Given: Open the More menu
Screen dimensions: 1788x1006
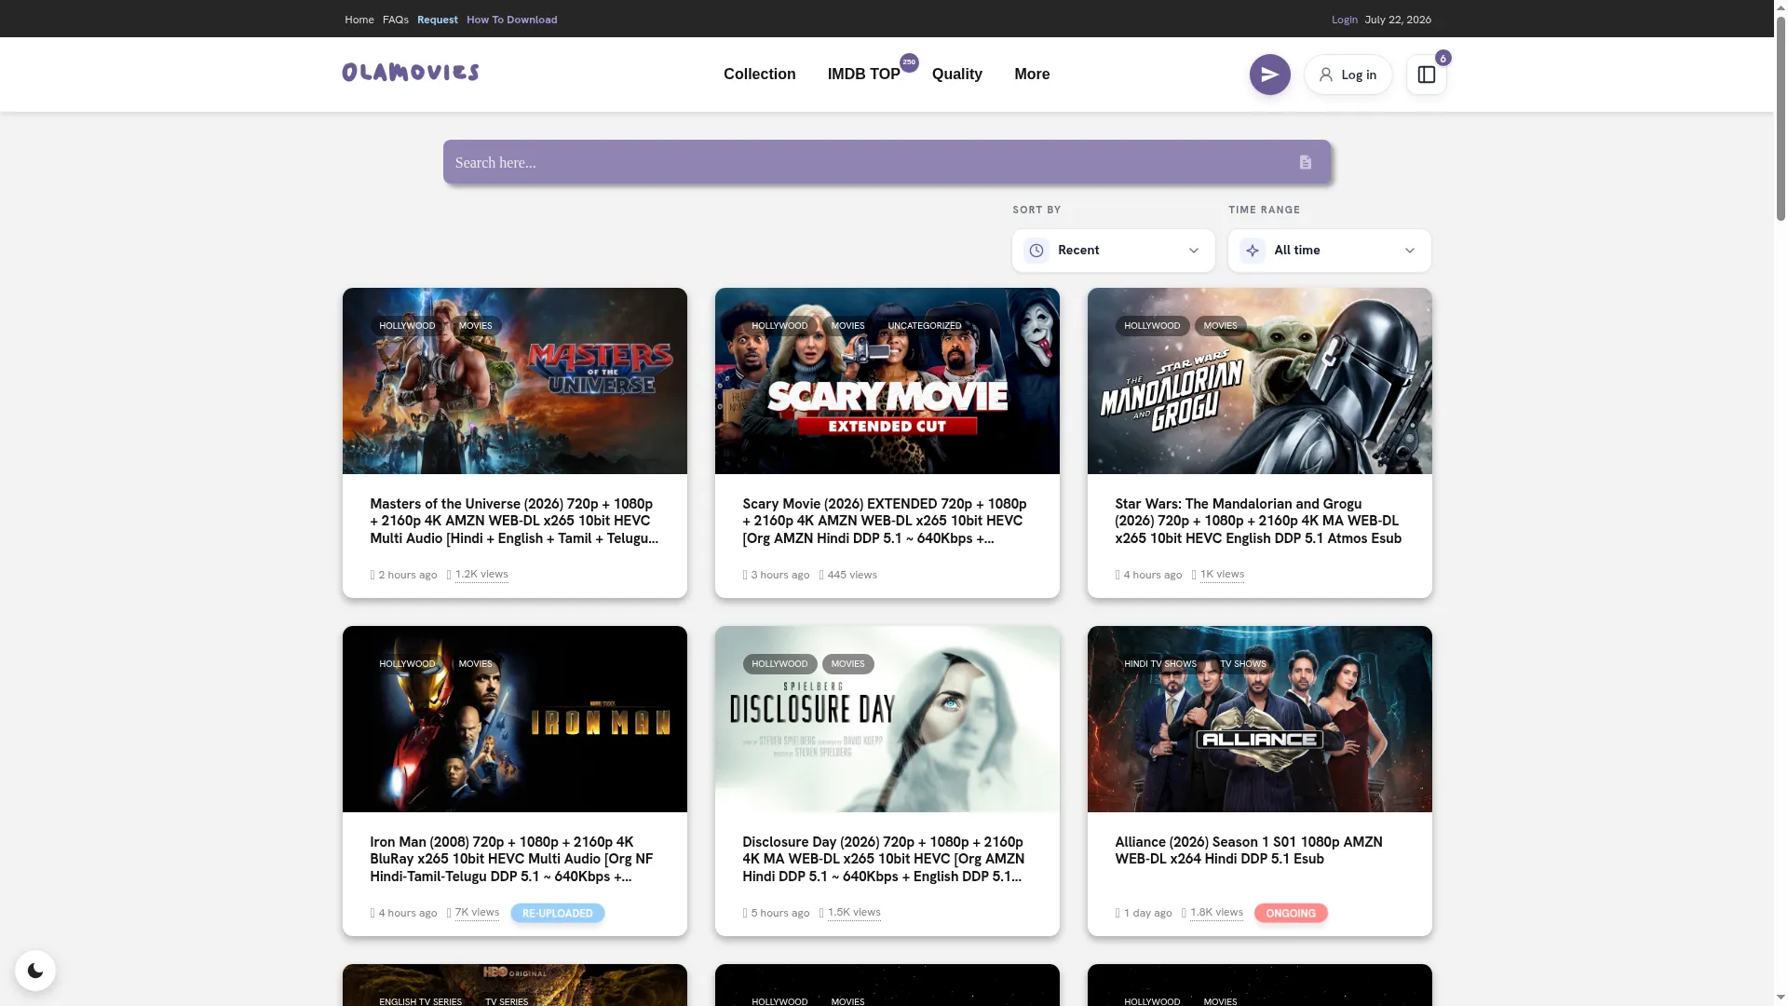Looking at the screenshot, I should pos(1032,75).
